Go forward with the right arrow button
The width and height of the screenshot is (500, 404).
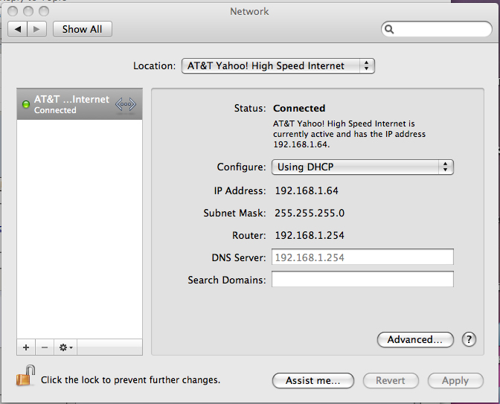click(x=37, y=29)
